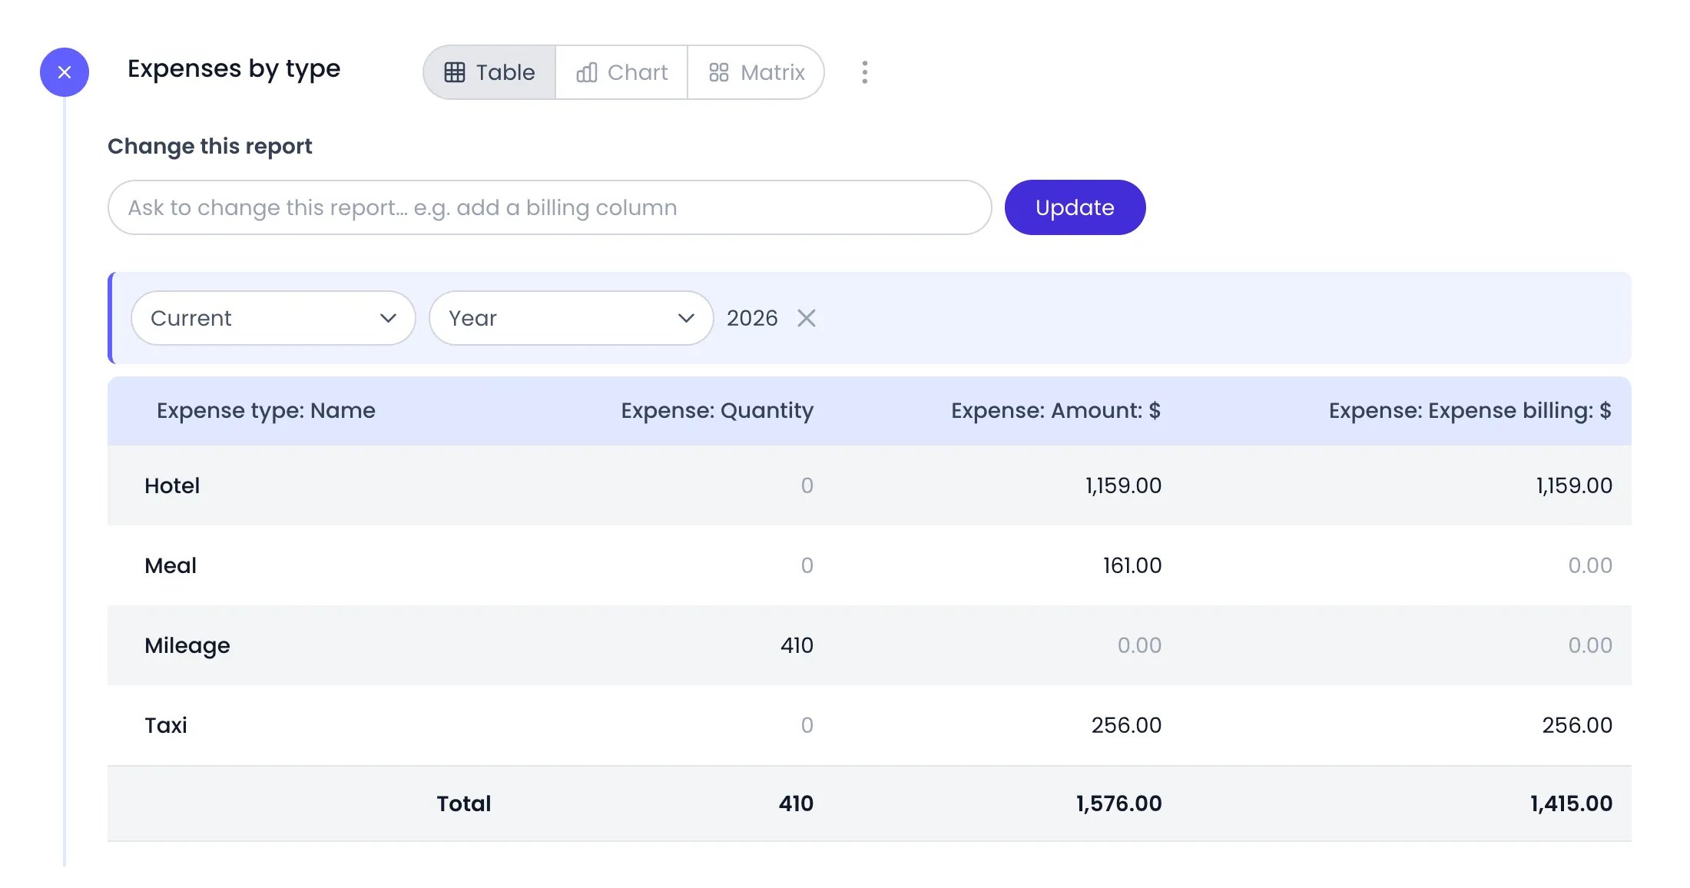1690x888 pixels.
Task: Sort by 'Expense: Expense billing: $' column header
Action: pos(1470,410)
